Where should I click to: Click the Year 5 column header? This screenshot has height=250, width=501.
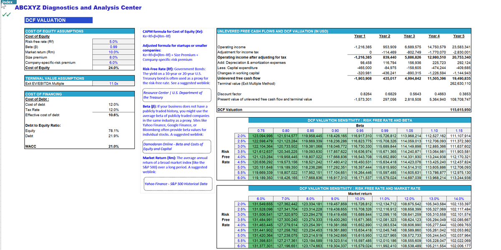[459, 36]
